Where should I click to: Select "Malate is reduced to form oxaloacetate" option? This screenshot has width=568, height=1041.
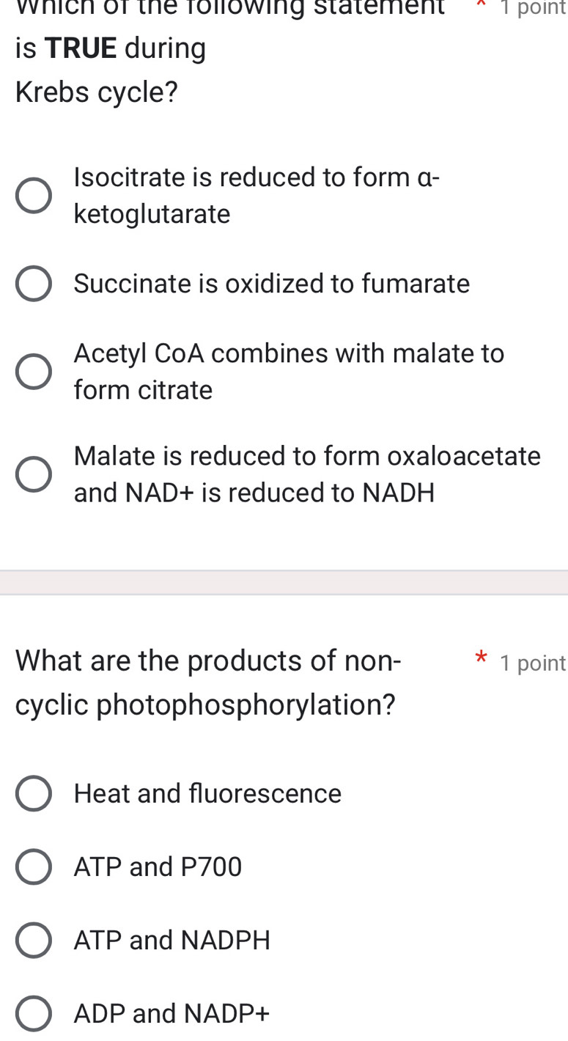pos(34,474)
